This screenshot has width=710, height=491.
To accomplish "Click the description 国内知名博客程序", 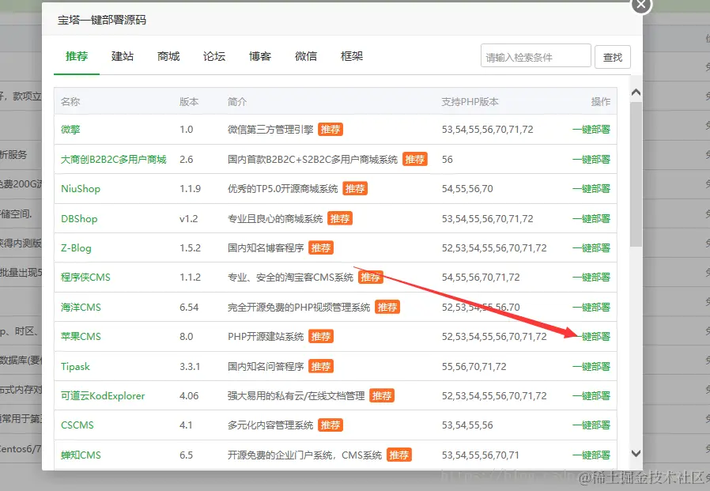I will coord(266,247).
